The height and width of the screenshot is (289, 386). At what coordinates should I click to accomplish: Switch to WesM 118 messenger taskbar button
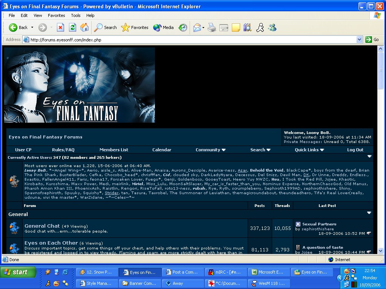click(x=269, y=283)
